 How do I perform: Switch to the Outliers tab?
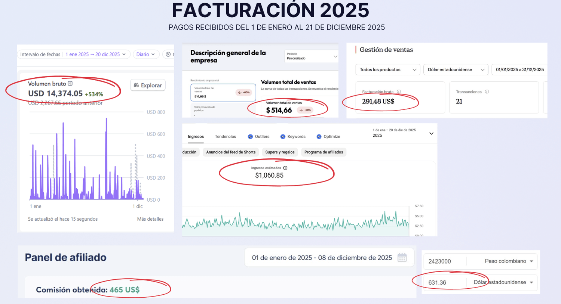[258, 137]
